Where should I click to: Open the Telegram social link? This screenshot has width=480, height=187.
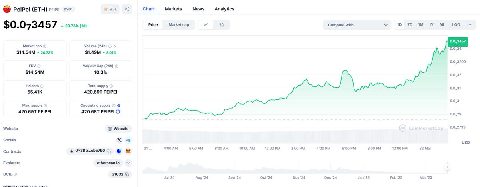[x=128, y=140]
